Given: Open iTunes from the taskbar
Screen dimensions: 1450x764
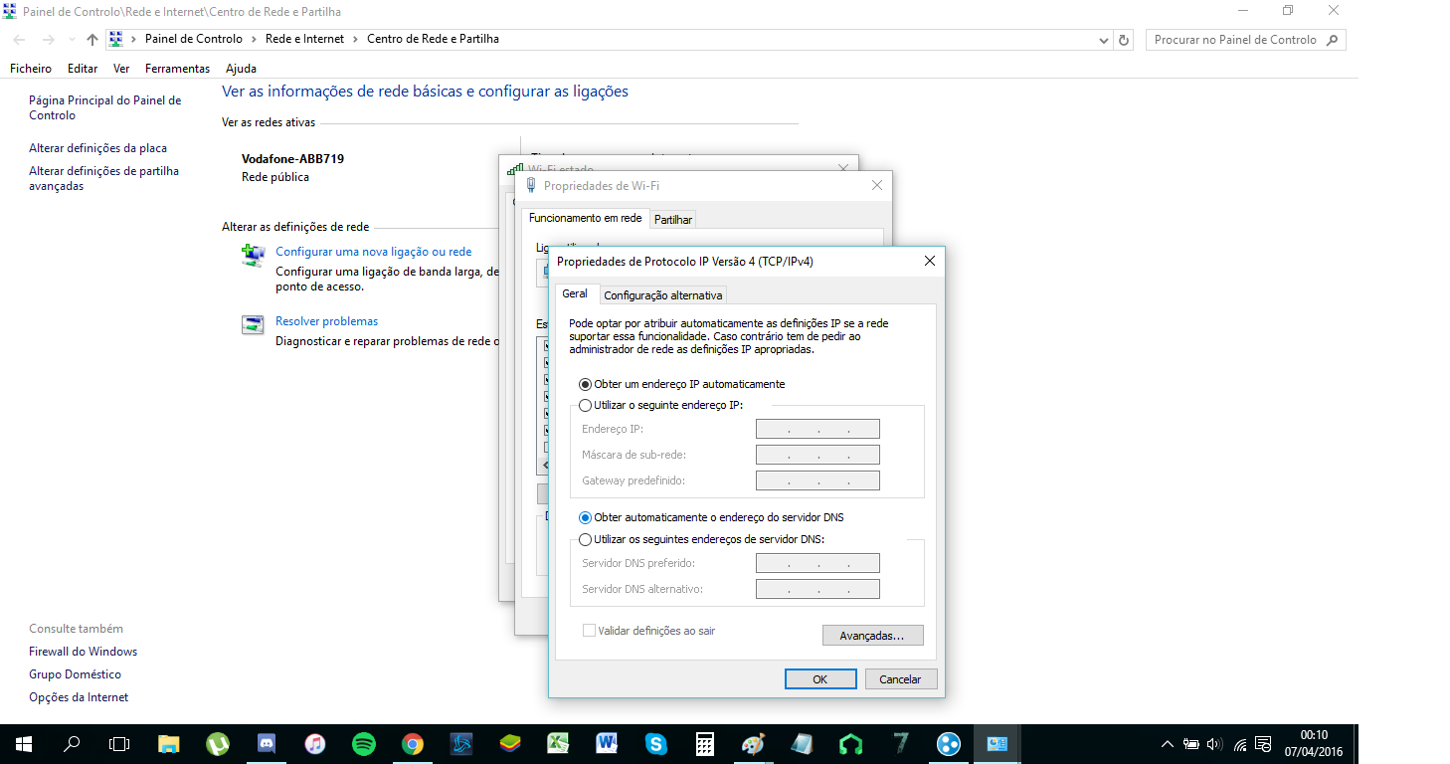Looking at the screenshot, I should click(315, 743).
